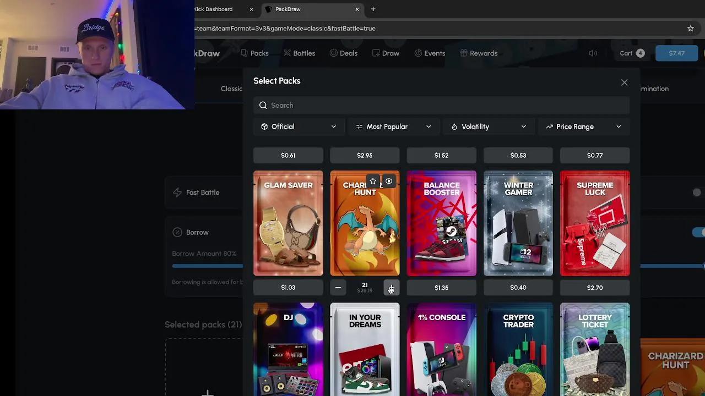This screenshot has width=705, height=396.
Task: Expand the Price Range filter
Action: tap(583, 127)
